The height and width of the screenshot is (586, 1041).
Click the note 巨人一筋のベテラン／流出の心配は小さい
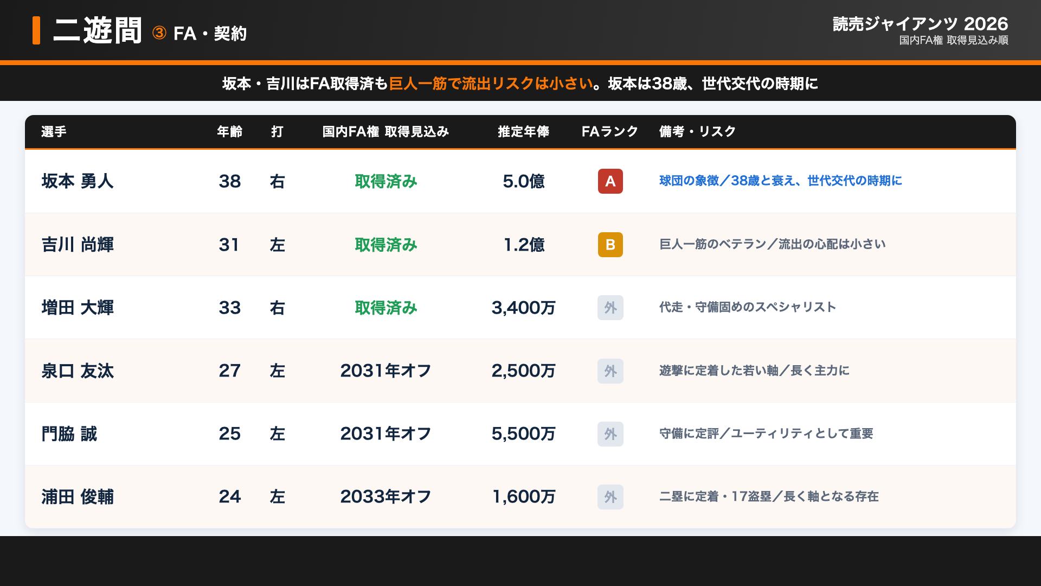tap(773, 244)
